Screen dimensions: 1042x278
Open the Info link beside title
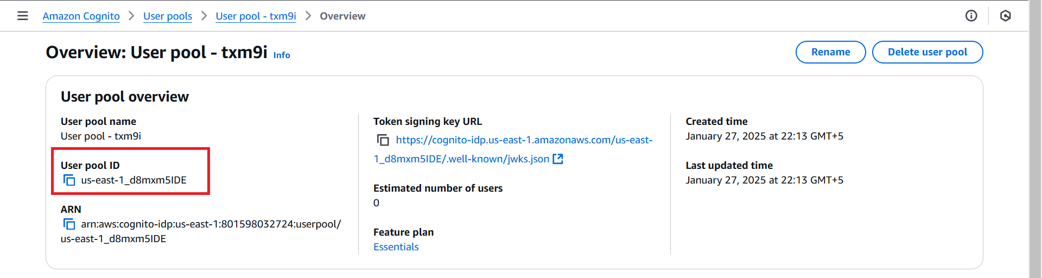[282, 55]
